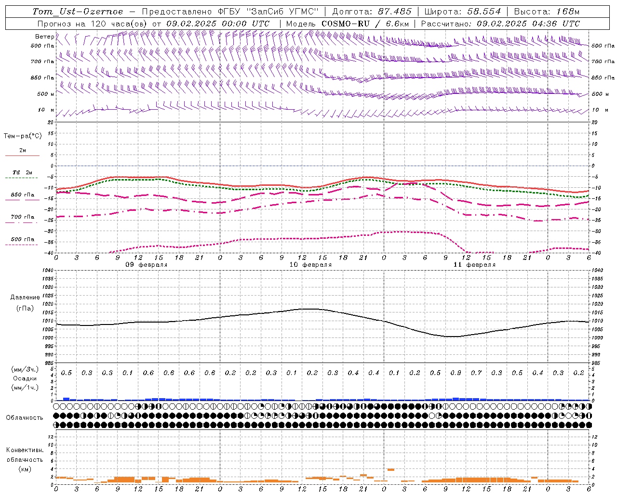Click the '12' value on the left convective cloud axis

(51, 437)
